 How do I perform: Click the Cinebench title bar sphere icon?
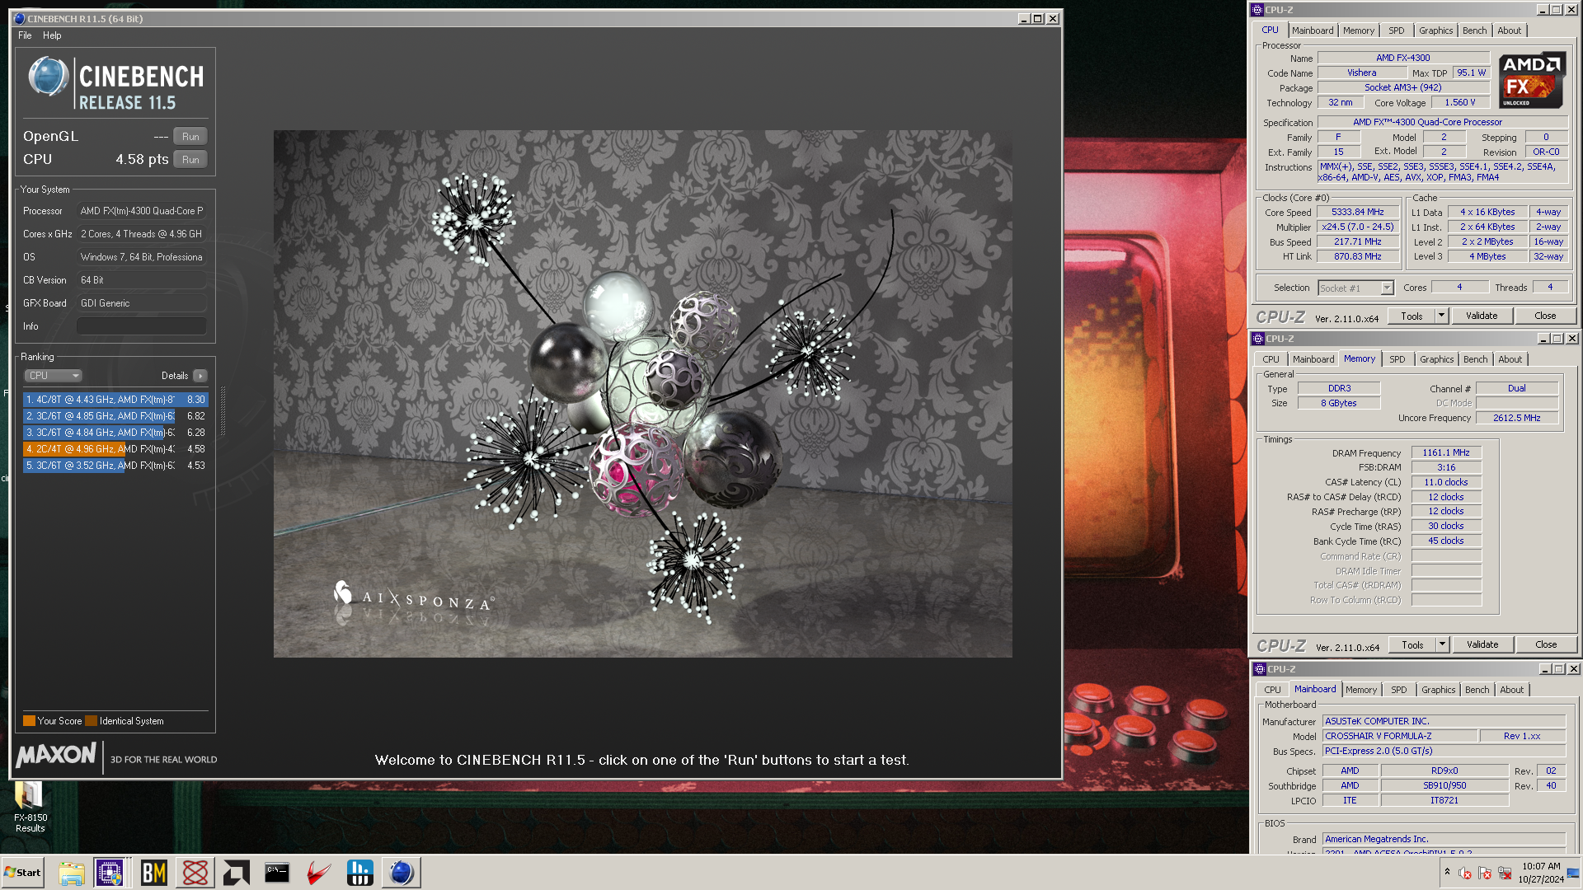20,18
